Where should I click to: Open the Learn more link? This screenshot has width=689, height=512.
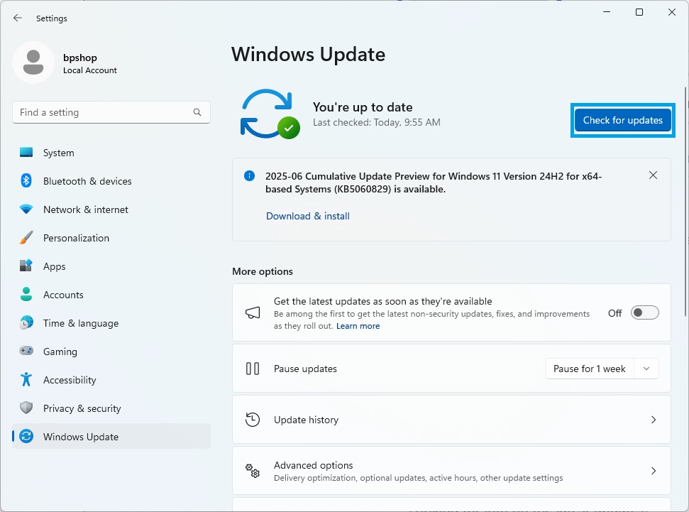(358, 326)
